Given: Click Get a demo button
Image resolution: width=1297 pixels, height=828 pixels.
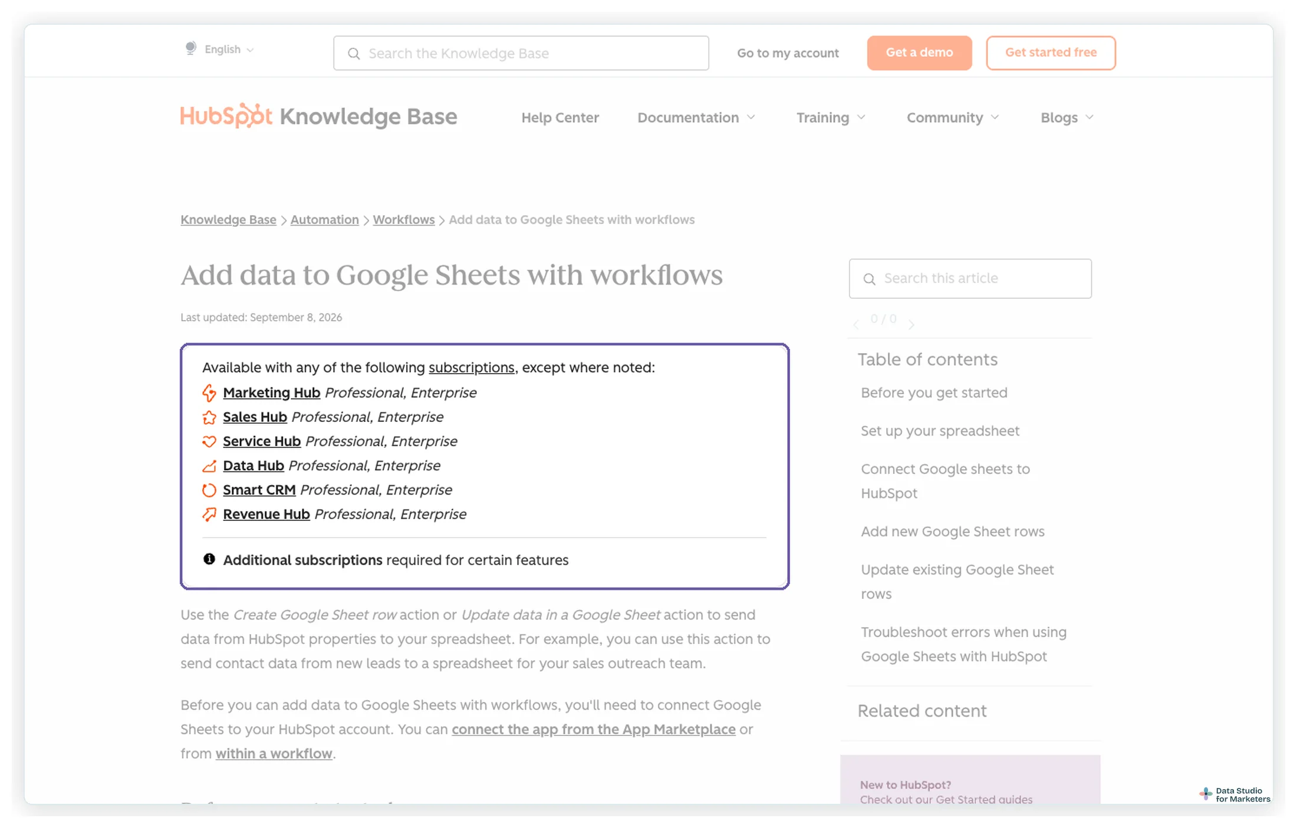Looking at the screenshot, I should pos(919,52).
